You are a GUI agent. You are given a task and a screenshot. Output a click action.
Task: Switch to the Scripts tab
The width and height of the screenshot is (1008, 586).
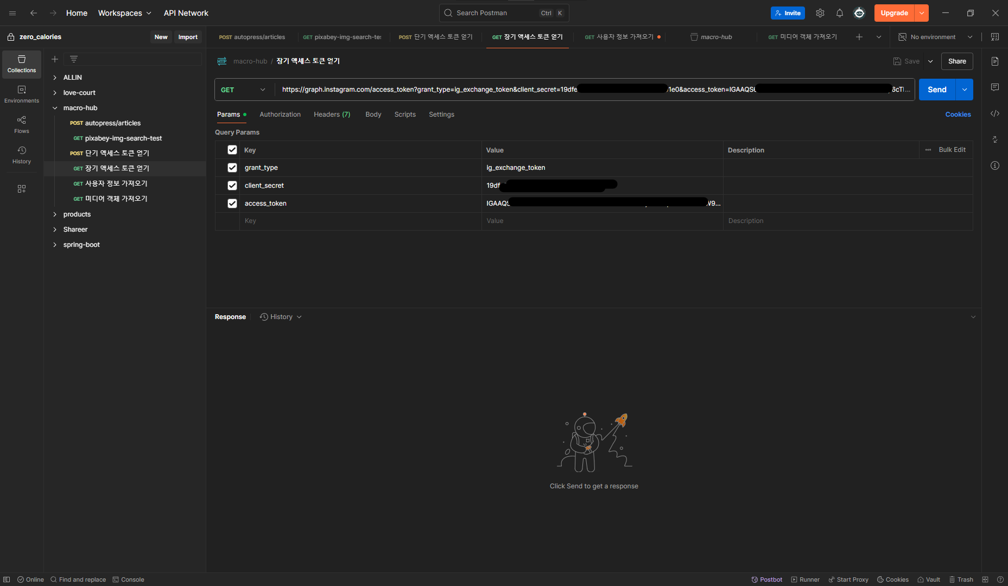pyautogui.click(x=405, y=114)
